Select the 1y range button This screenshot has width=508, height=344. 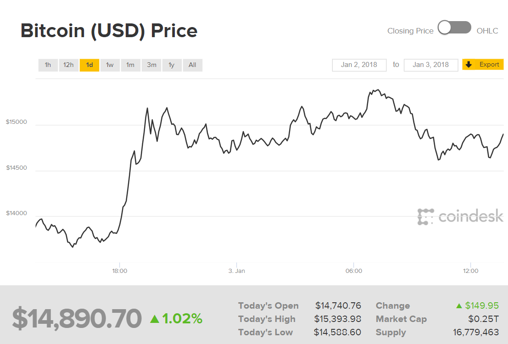(172, 65)
